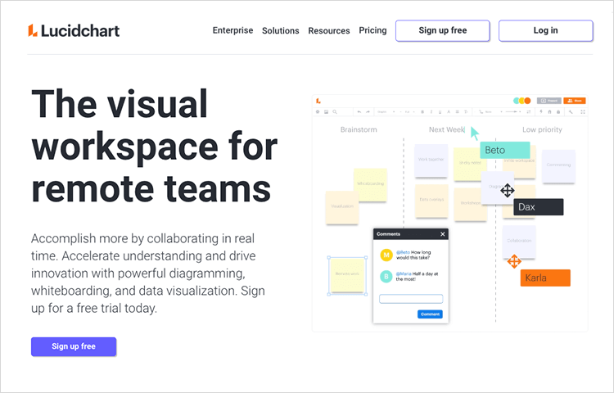
Task: Click the lightning bolt actions icon
Action: 541,111
